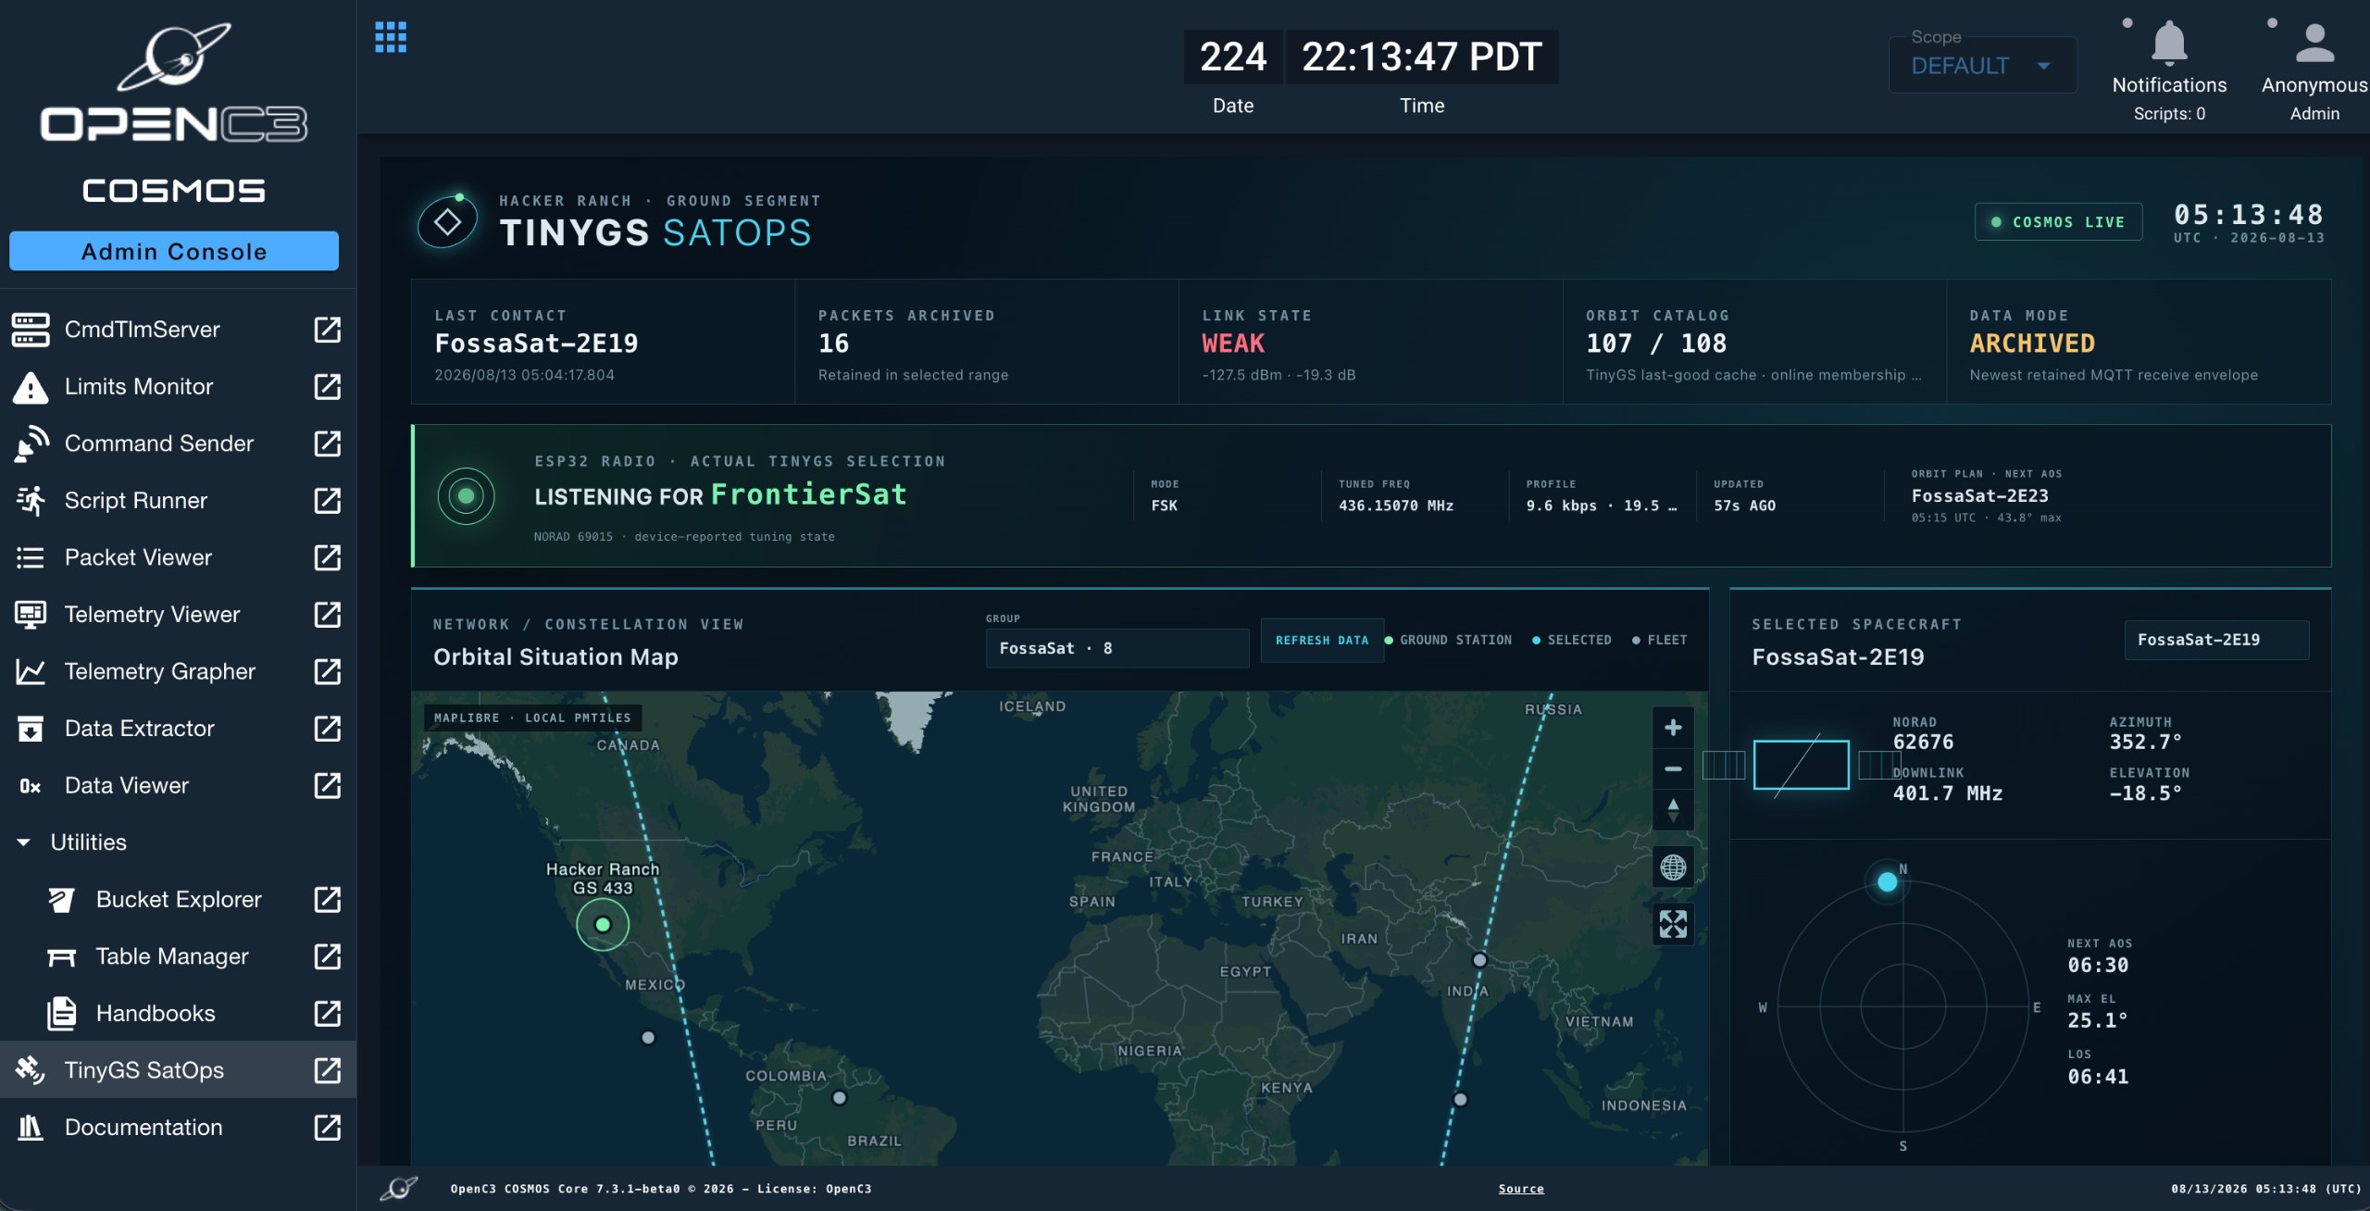The width and height of the screenshot is (2370, 1211).
Task: Click the TinyGS SatOps diamond logo
Action: (x=448, y=222)
